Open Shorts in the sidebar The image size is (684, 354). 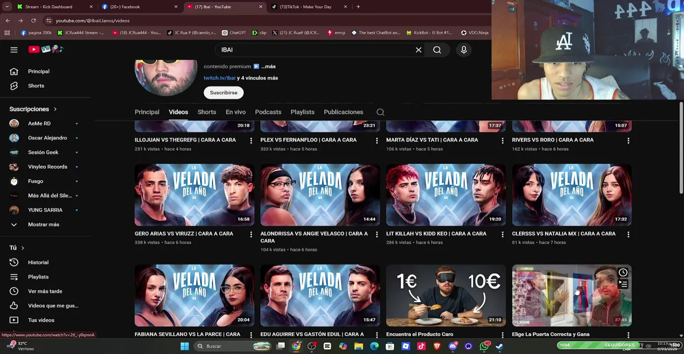[36, 86]
